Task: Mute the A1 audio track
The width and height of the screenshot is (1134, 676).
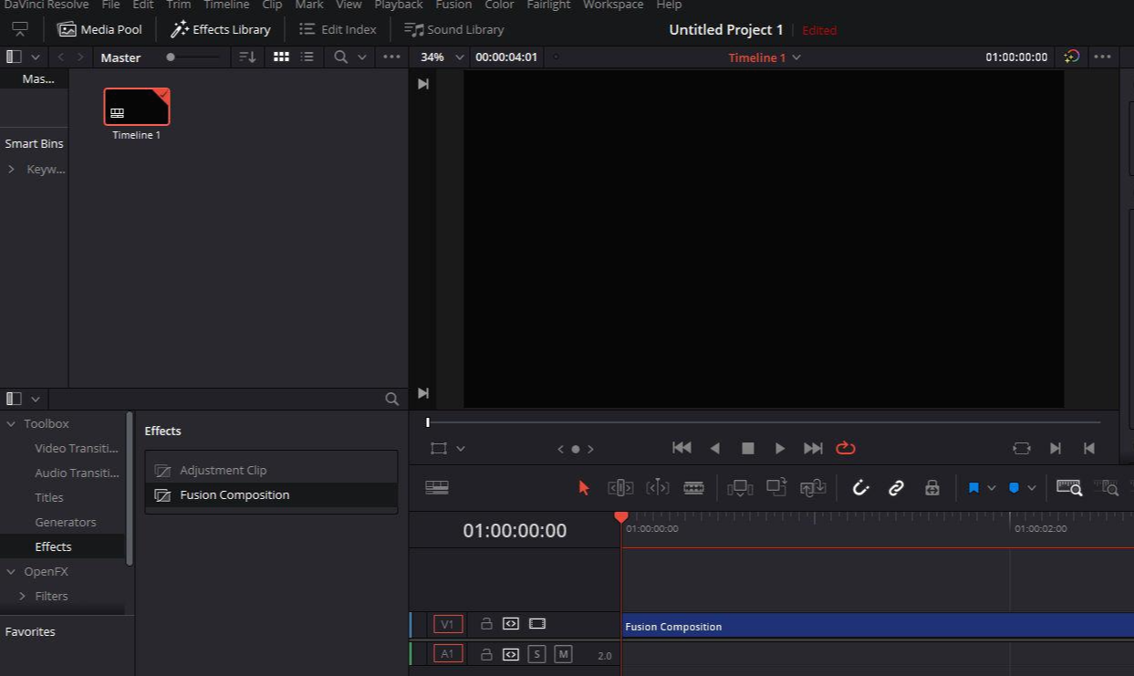Action: (x=563, y=653)
